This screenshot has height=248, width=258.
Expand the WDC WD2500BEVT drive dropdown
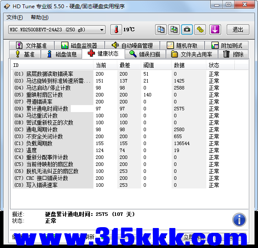[57, 30]
